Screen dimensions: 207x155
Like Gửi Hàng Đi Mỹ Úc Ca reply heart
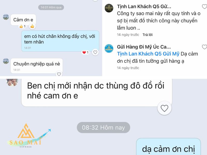pos(205,47)
